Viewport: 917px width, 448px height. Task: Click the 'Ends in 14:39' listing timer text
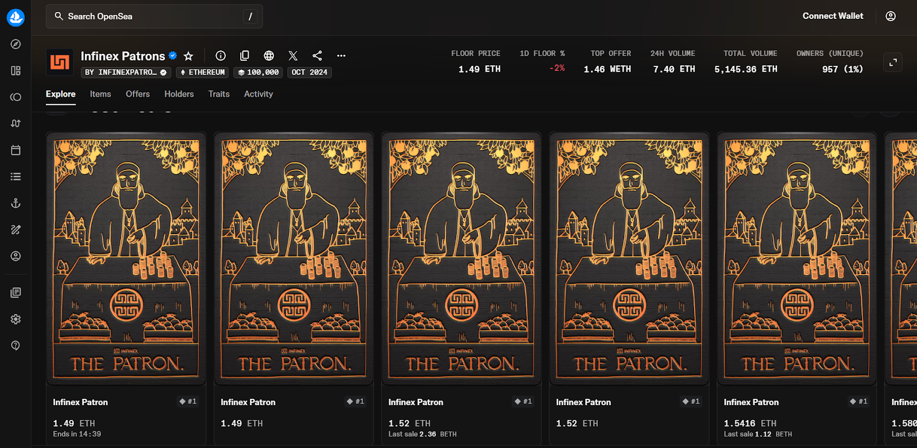point(77,434)
